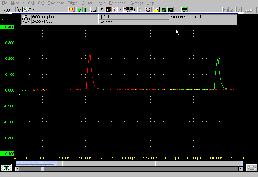Open the 400m range selector
This screenshot has width=258, height=177.
[x=8, y=10]
